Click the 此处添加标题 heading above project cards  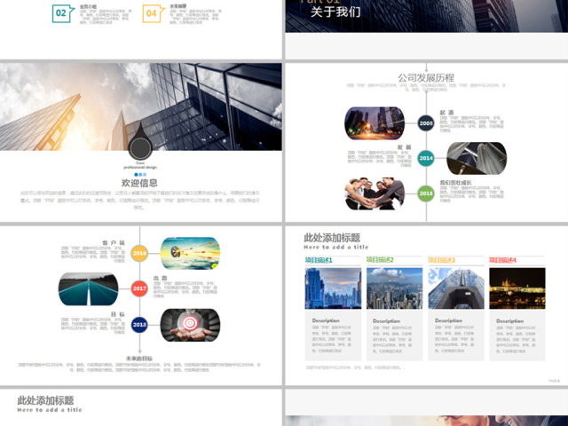click(x=332, y=238)
